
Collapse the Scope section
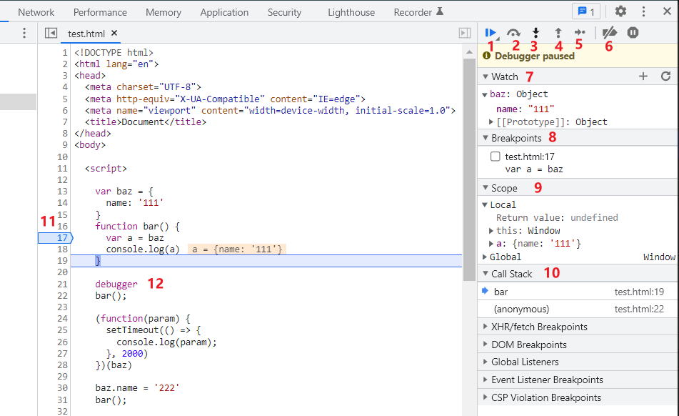(x=486, y=188)
